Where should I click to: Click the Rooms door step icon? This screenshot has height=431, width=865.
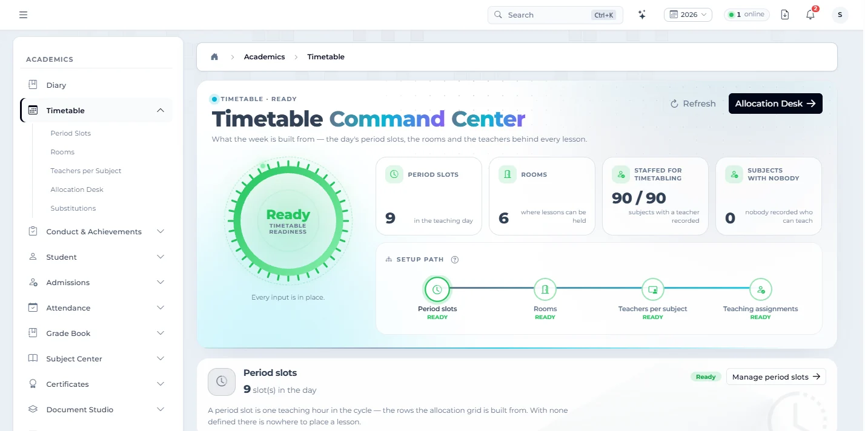pyautogui.click(x=545, y=289)
